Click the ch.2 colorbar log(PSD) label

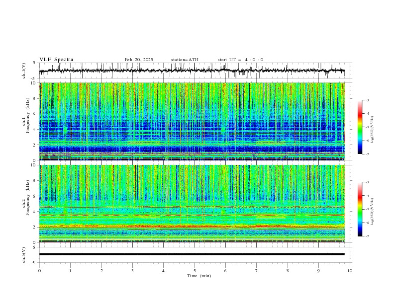click(x=372, y=212)
